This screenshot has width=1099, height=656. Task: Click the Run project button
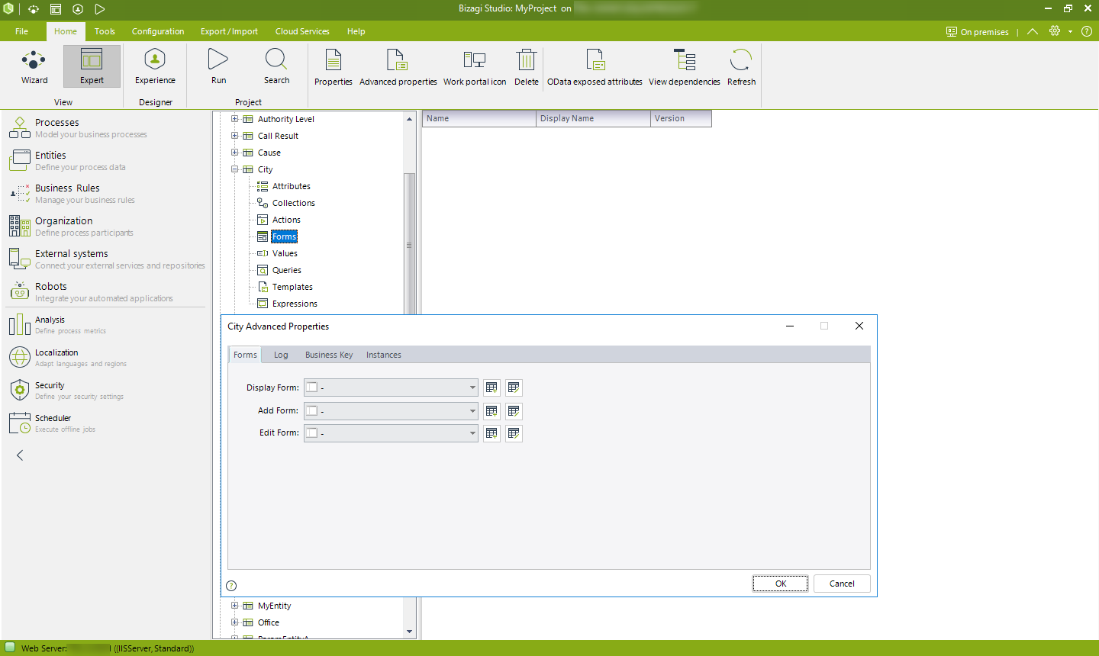pyautogui.click(x=218, y=66)
